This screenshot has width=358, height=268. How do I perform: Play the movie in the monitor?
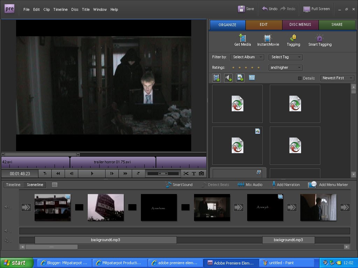tap(92, 174)
